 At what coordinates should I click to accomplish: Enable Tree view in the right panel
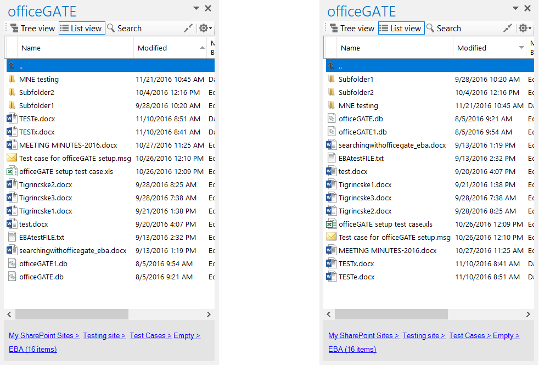[352, 29]
